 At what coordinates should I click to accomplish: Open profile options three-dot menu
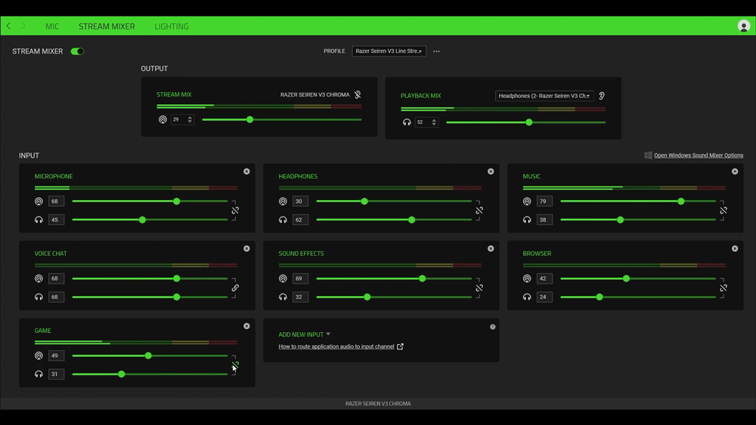(436, 51)
